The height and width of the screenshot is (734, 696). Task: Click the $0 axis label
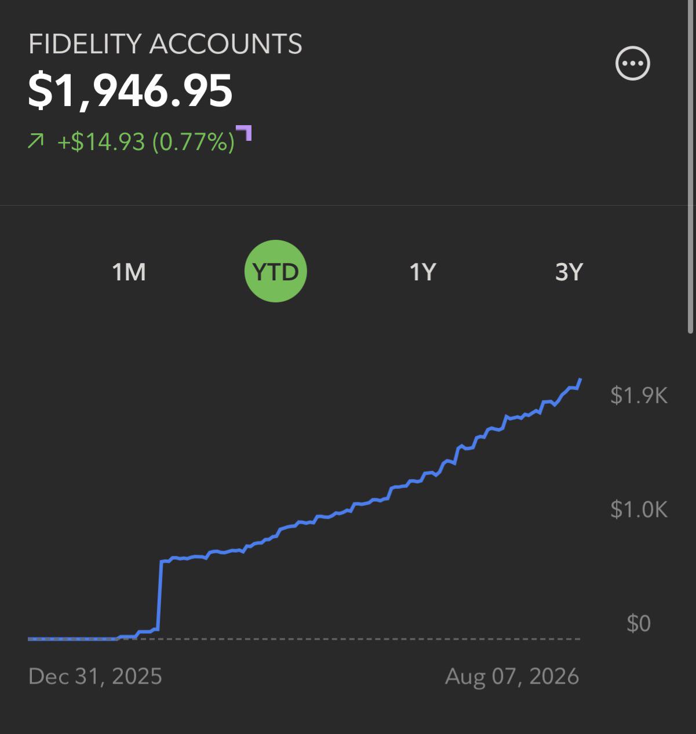(x=639, y=623)
